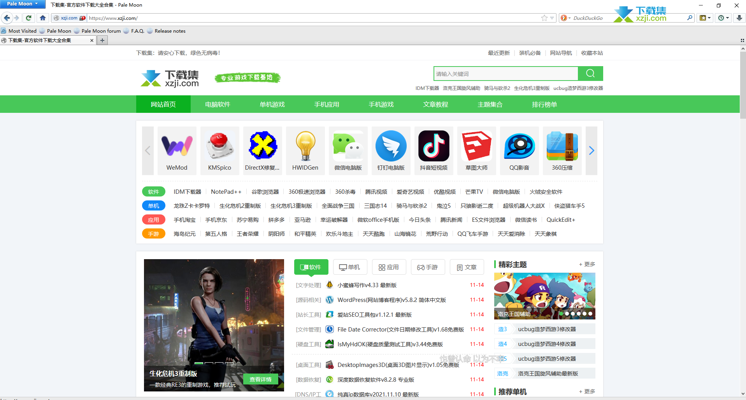Click the blue 单机 category pill
746x400 pixels.
click(x=154, y=206)
